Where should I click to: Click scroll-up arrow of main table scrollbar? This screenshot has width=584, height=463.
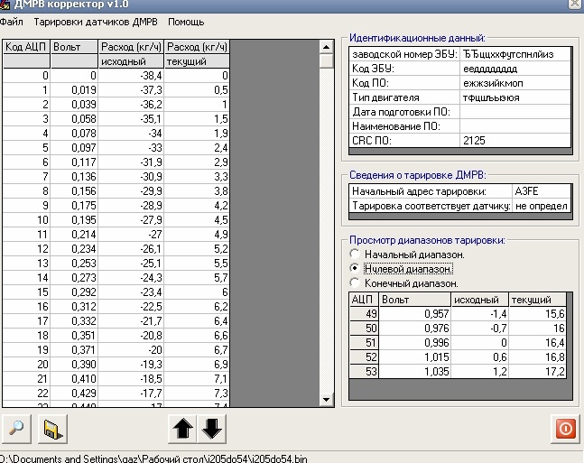[x=327, y=46]
